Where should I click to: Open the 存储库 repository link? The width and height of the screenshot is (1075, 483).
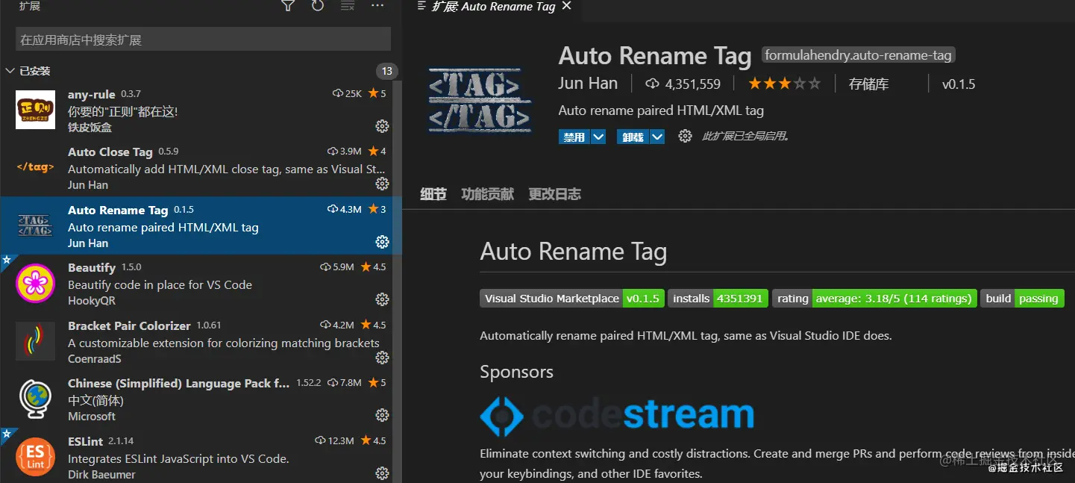[x=868, y=84]
